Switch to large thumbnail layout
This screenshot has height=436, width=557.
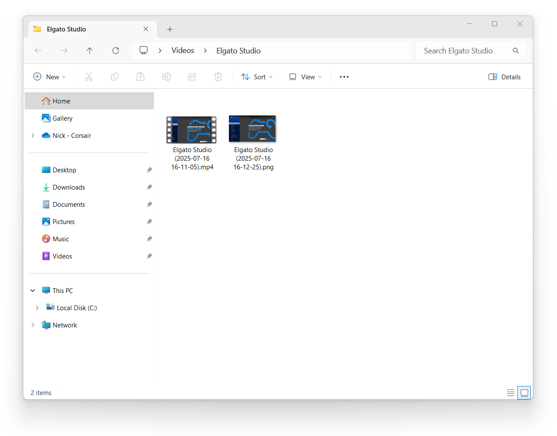coord(524,392)
